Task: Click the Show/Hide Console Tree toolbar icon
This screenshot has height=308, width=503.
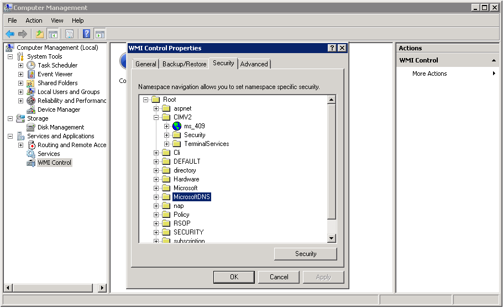Action: 53,34
